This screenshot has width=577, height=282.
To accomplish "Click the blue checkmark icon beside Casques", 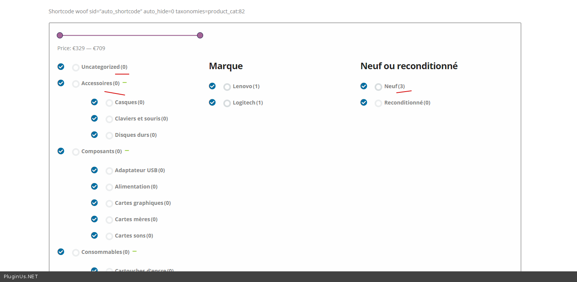I will pos(94,102).
